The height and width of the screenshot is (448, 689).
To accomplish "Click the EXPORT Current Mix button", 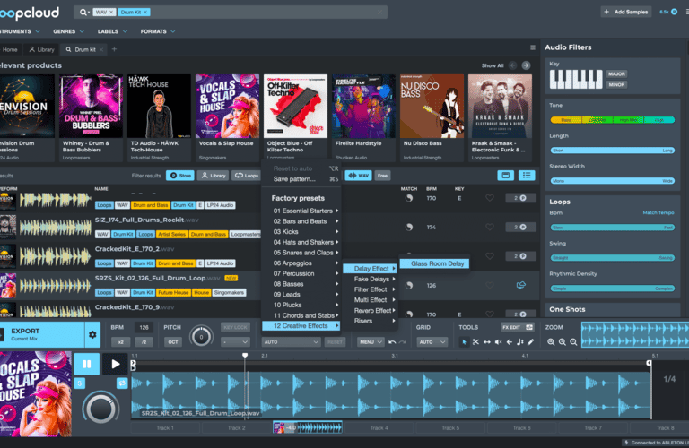I will (x=42, y=335).
